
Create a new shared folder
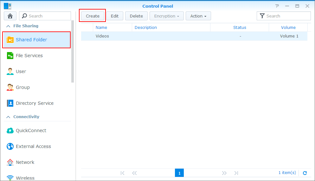[93, 16]
